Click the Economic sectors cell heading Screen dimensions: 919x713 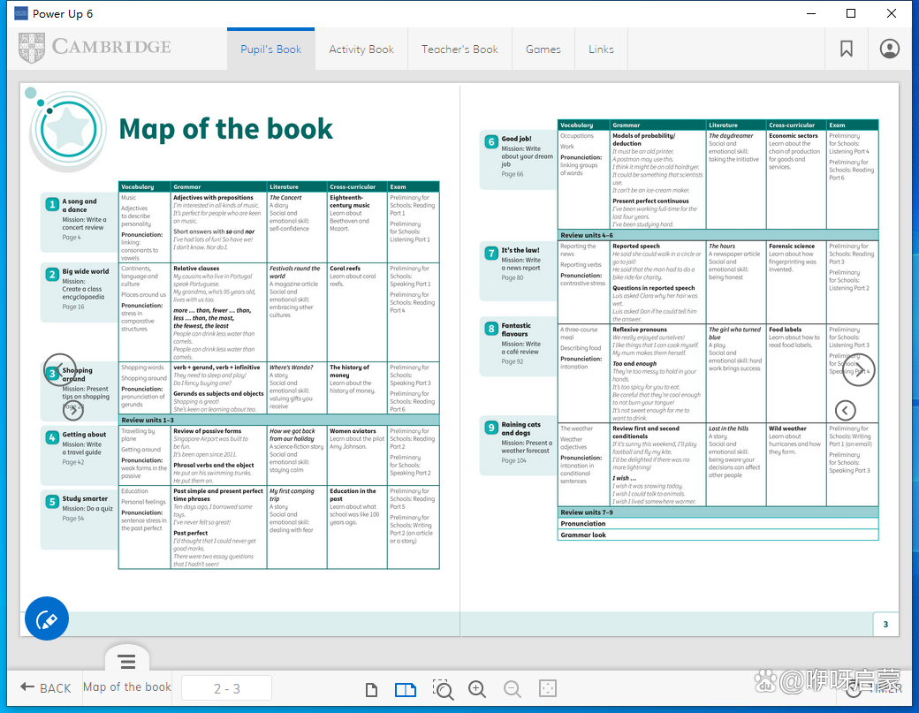coord(793,135)
